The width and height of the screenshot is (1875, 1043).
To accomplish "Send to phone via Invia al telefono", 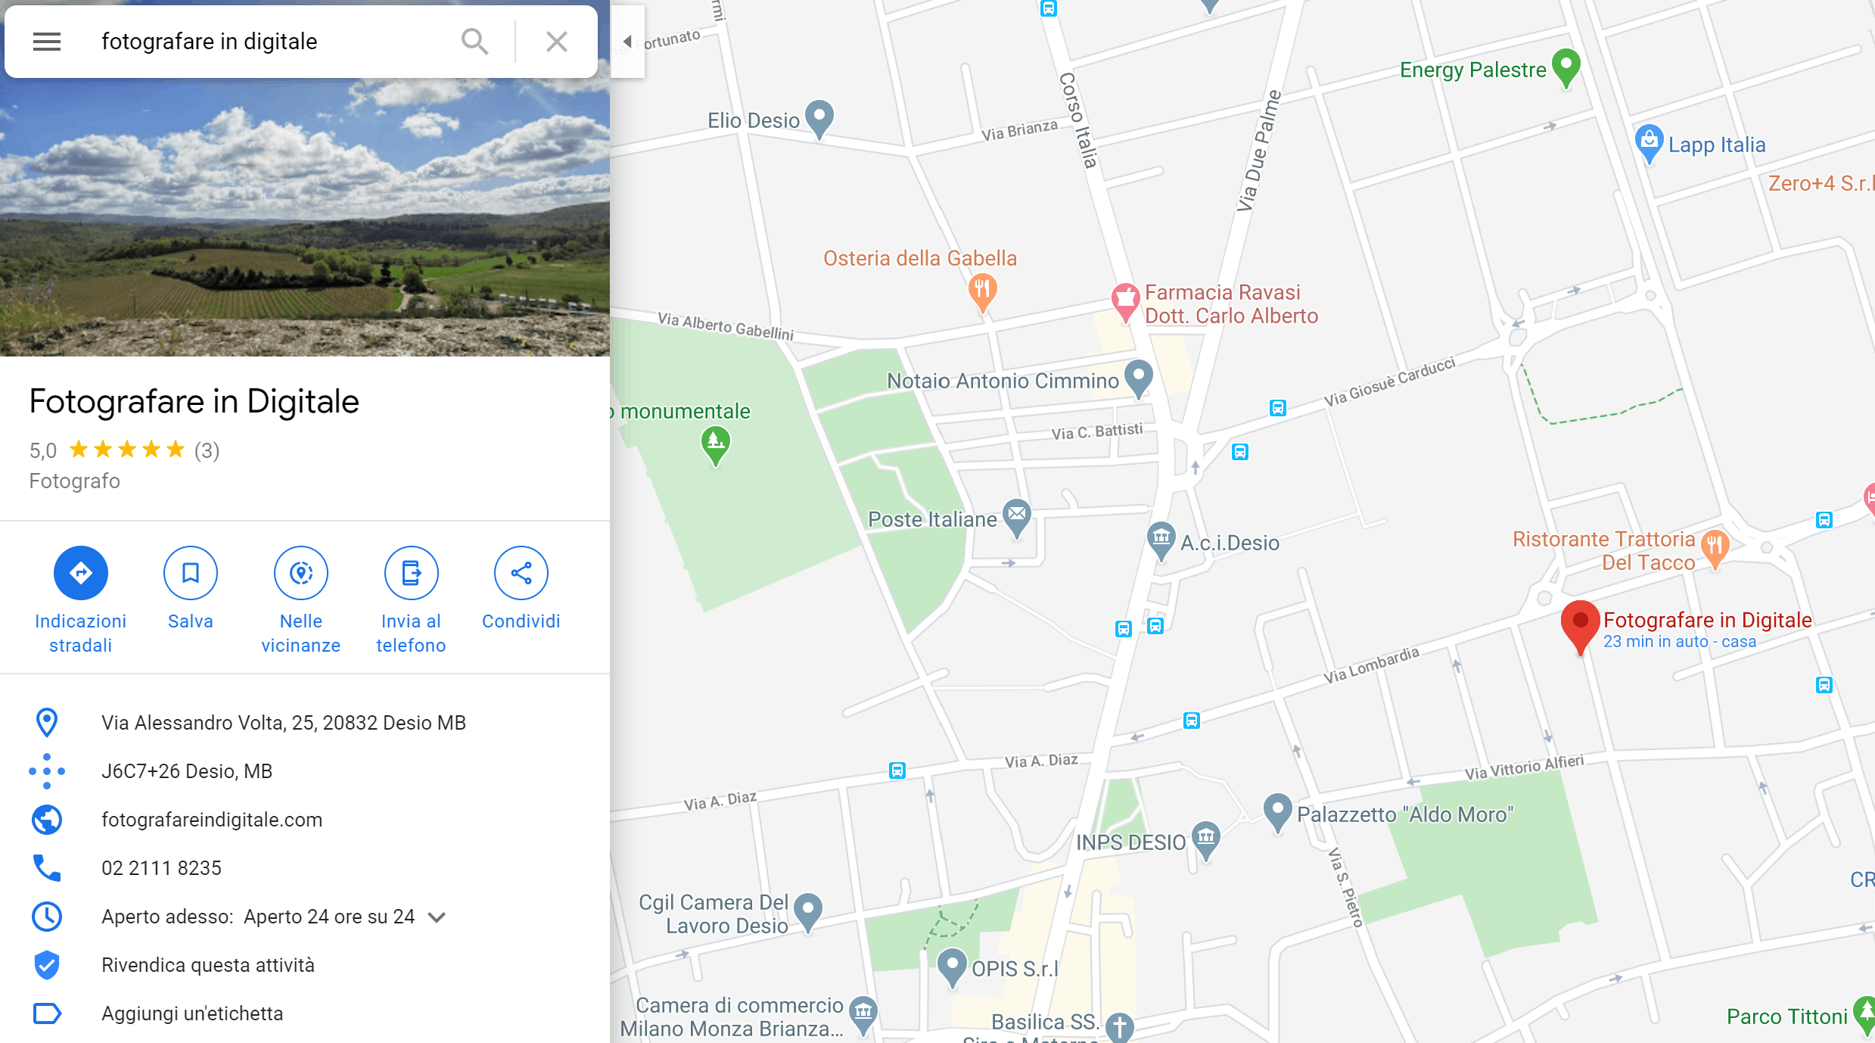I will (x=411, y=573).
